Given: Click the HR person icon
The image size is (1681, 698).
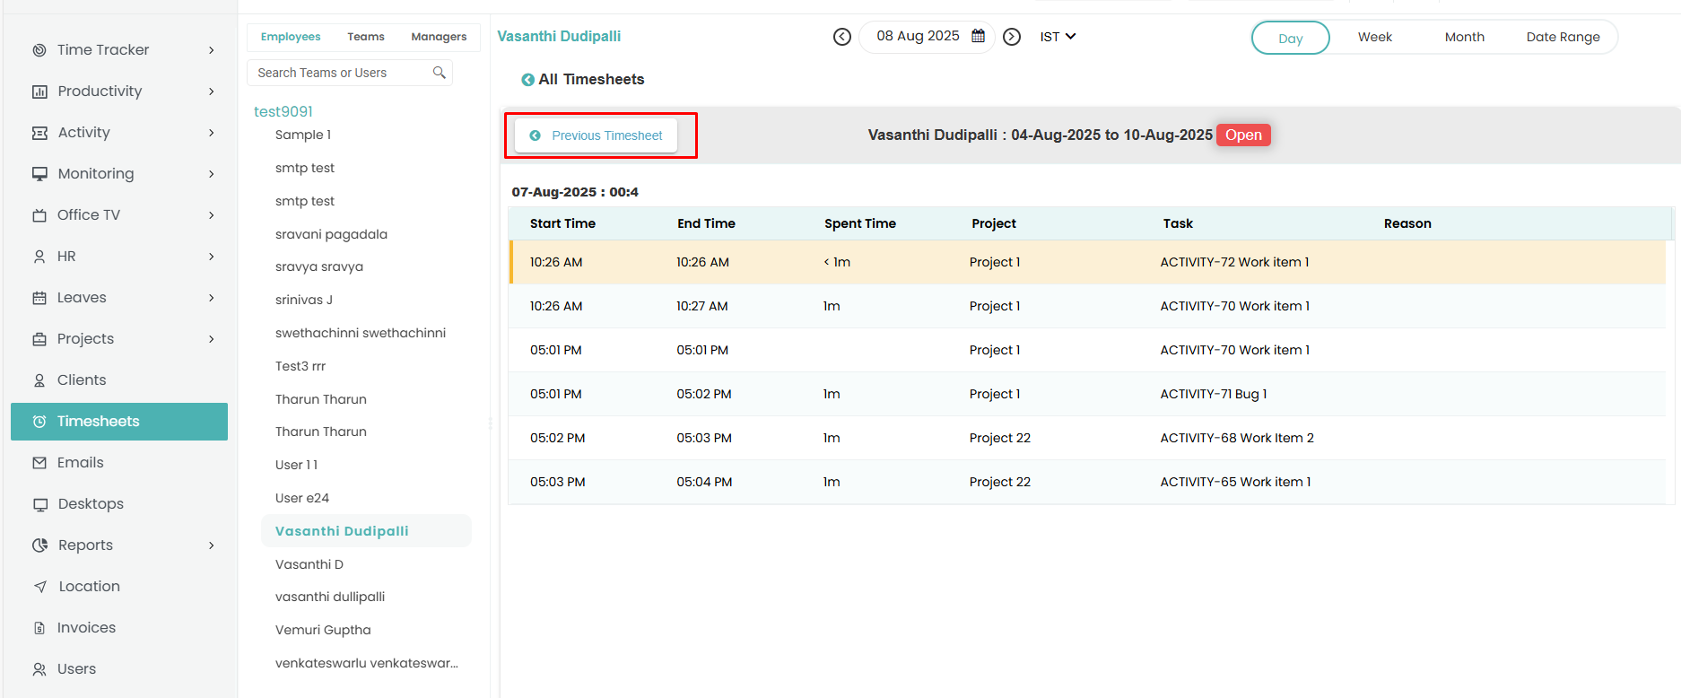Looking at the screenshot, I should (x=39, y=257).
